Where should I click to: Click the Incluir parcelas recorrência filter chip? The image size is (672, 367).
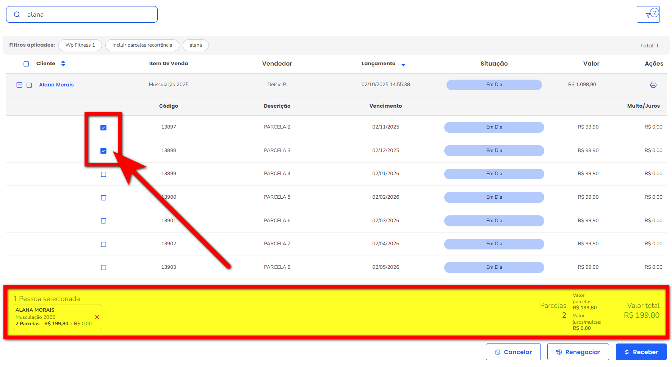pyautogui.click(x=142, y=45)
